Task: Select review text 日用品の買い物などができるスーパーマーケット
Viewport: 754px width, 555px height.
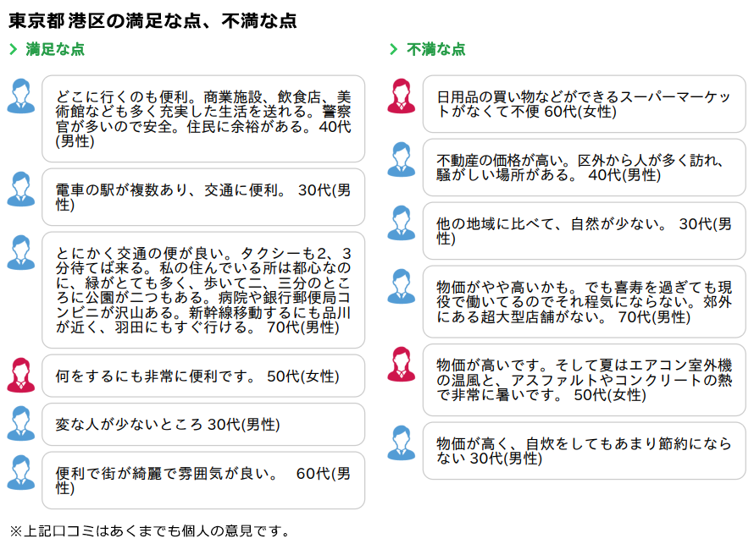Action: (584, 104)
